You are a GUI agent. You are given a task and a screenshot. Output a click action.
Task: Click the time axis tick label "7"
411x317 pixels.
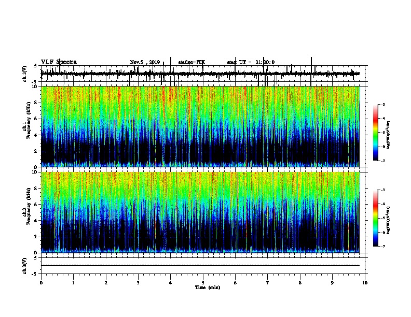pos(268,283)
